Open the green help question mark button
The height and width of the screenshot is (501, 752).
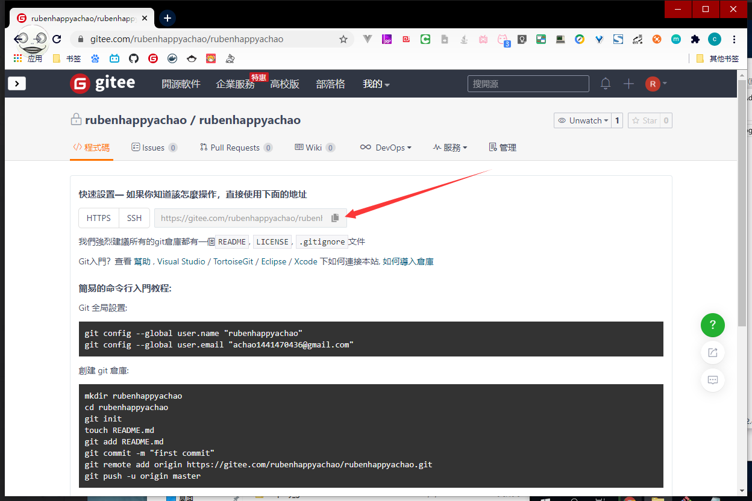click(712, 325)
